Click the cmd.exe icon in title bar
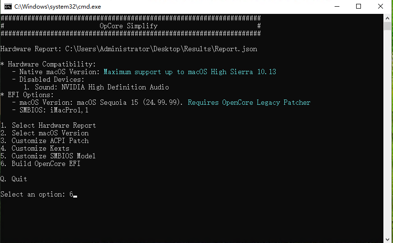 click(8, 7)
